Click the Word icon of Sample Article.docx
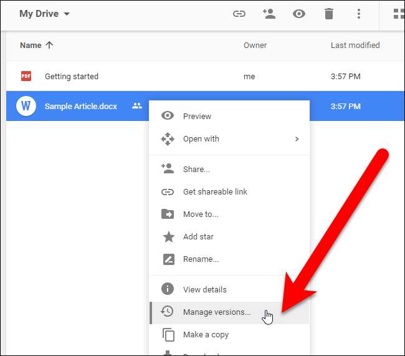Screen dimensions: 405x356 pos(26,106)
